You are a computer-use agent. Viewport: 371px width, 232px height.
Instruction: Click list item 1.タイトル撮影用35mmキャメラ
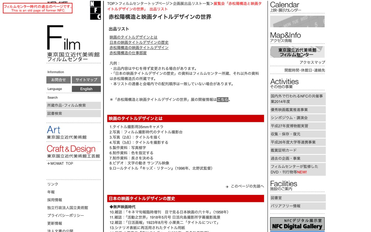[x=136, y=127]
